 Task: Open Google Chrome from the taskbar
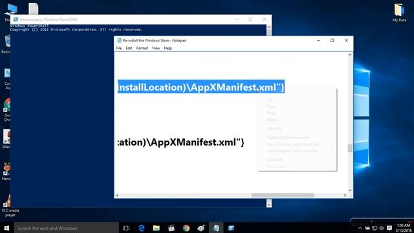pos(186,228)
